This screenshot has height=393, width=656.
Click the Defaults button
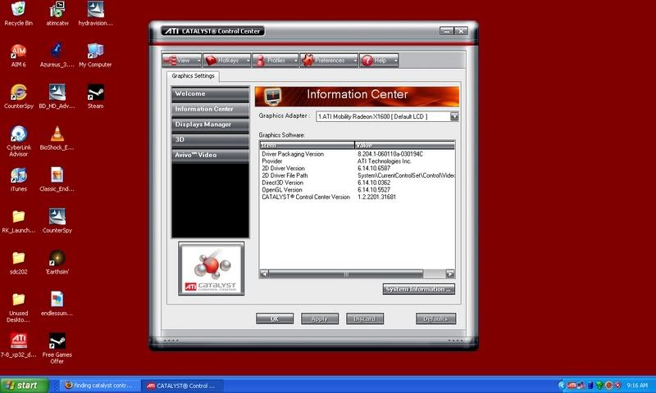tap(436, 318)
